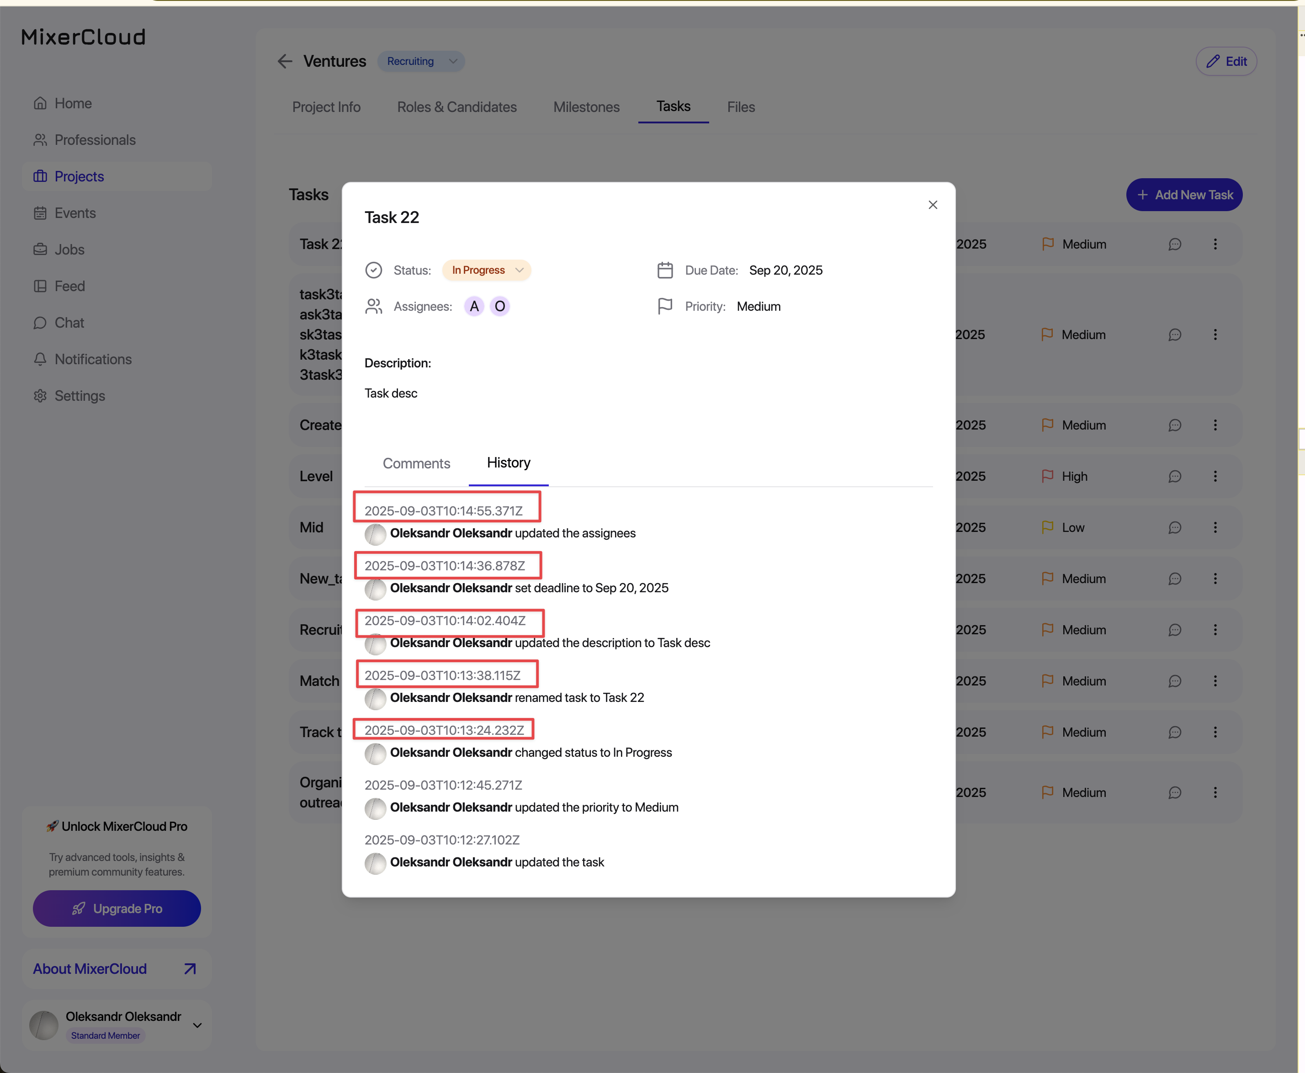Click assignee avatar O
Image resolution: width=1305 pixels, height=1073 pixels.
click(x=499, y=307)
